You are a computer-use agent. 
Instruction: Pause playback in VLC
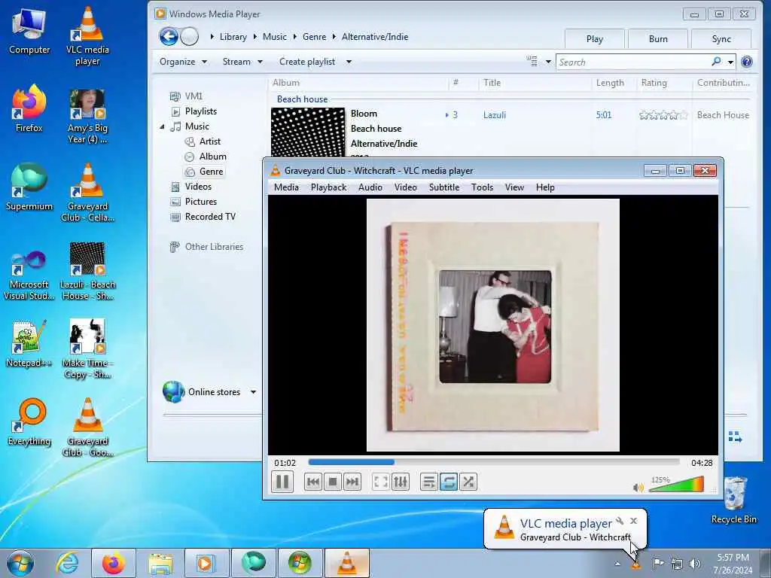pos(282,482)
